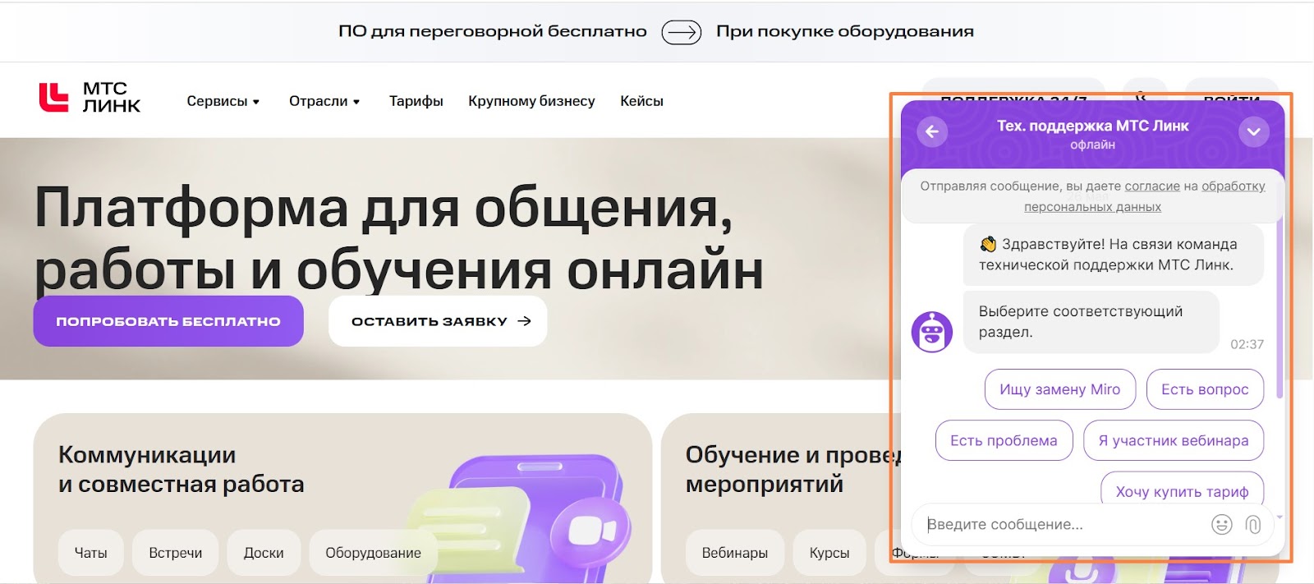Click the MTS Link logo
The height and width of the screenshot is (584, 1314).
(x=90, y=97)
